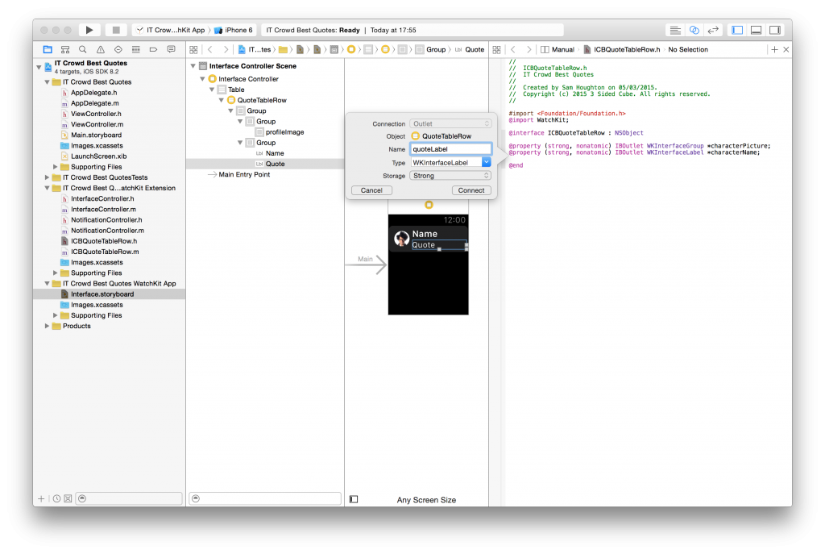Open the Search navigator
The height and width of the screenshot is (554, 825).
82,49
